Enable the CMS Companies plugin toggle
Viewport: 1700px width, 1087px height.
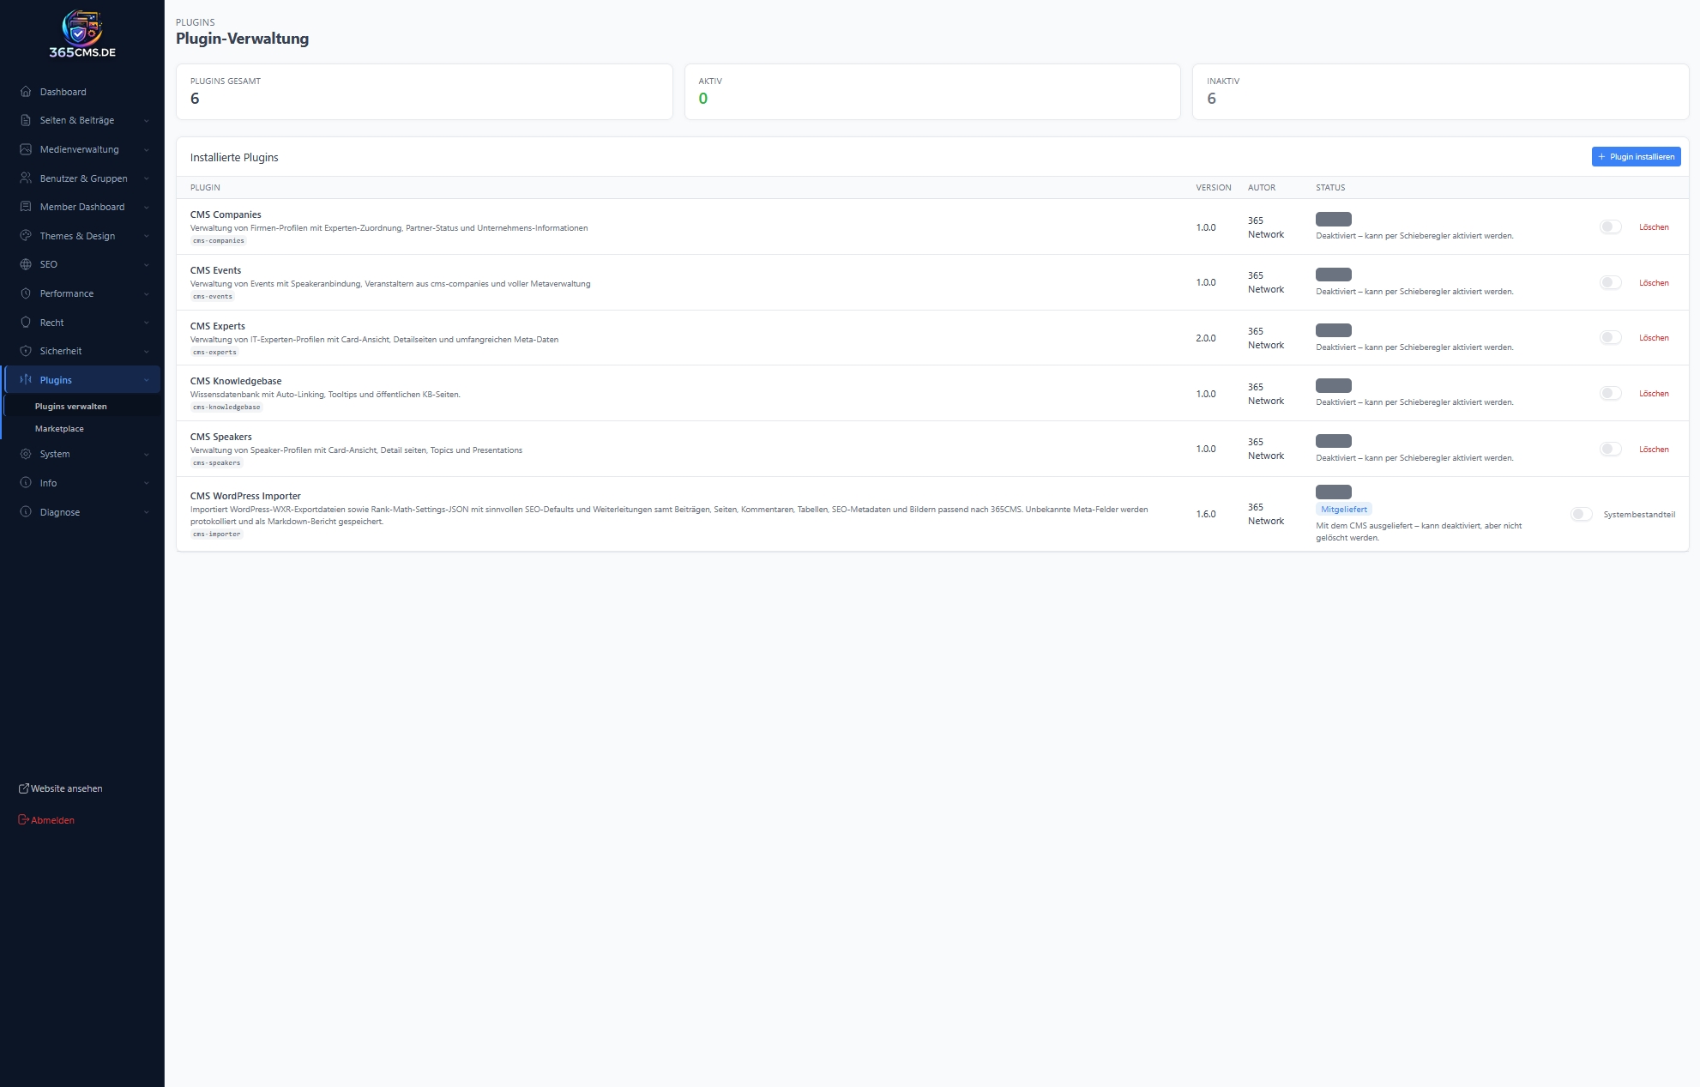coord(1610,227)
